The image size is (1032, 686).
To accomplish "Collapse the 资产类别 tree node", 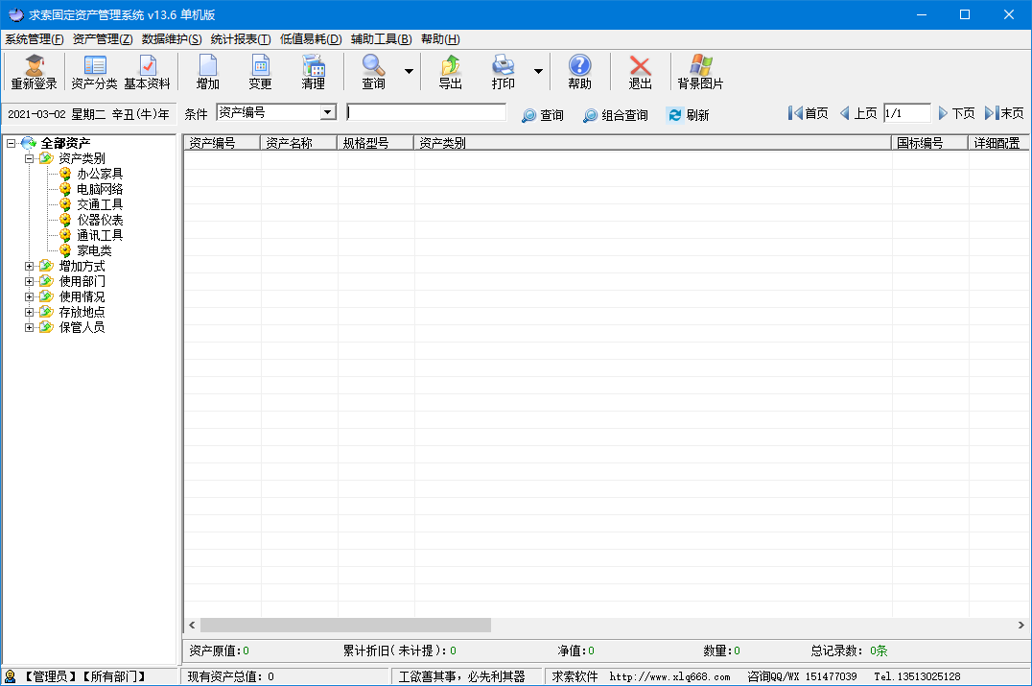I will coord(30,158).
